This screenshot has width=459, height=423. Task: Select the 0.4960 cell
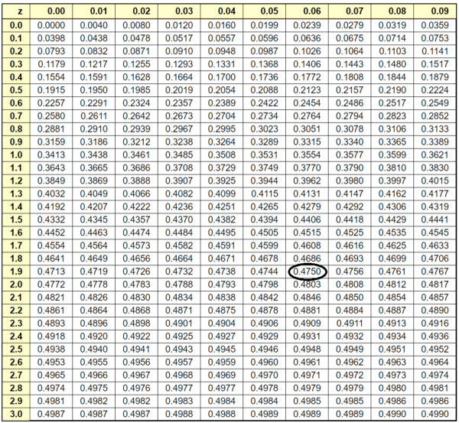[265, 363]
